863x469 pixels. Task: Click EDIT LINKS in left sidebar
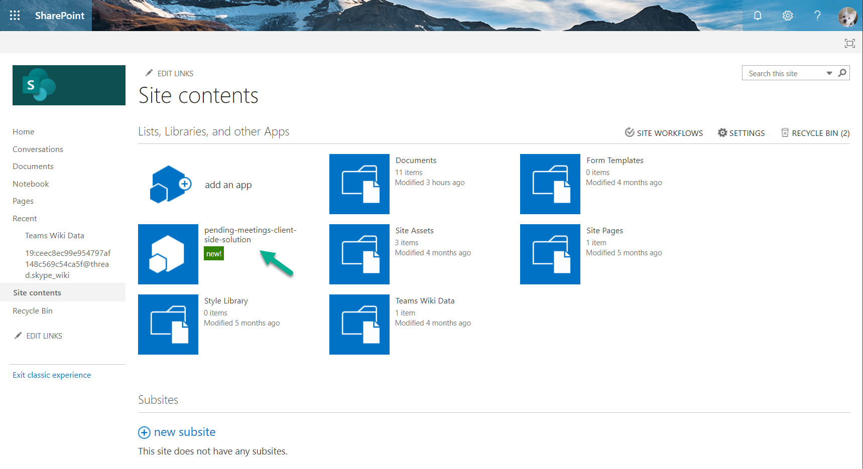pyautogui.click(x=44, y=336)
